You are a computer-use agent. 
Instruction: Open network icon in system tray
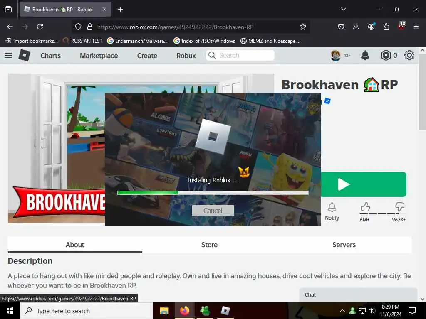click(362, 311)
